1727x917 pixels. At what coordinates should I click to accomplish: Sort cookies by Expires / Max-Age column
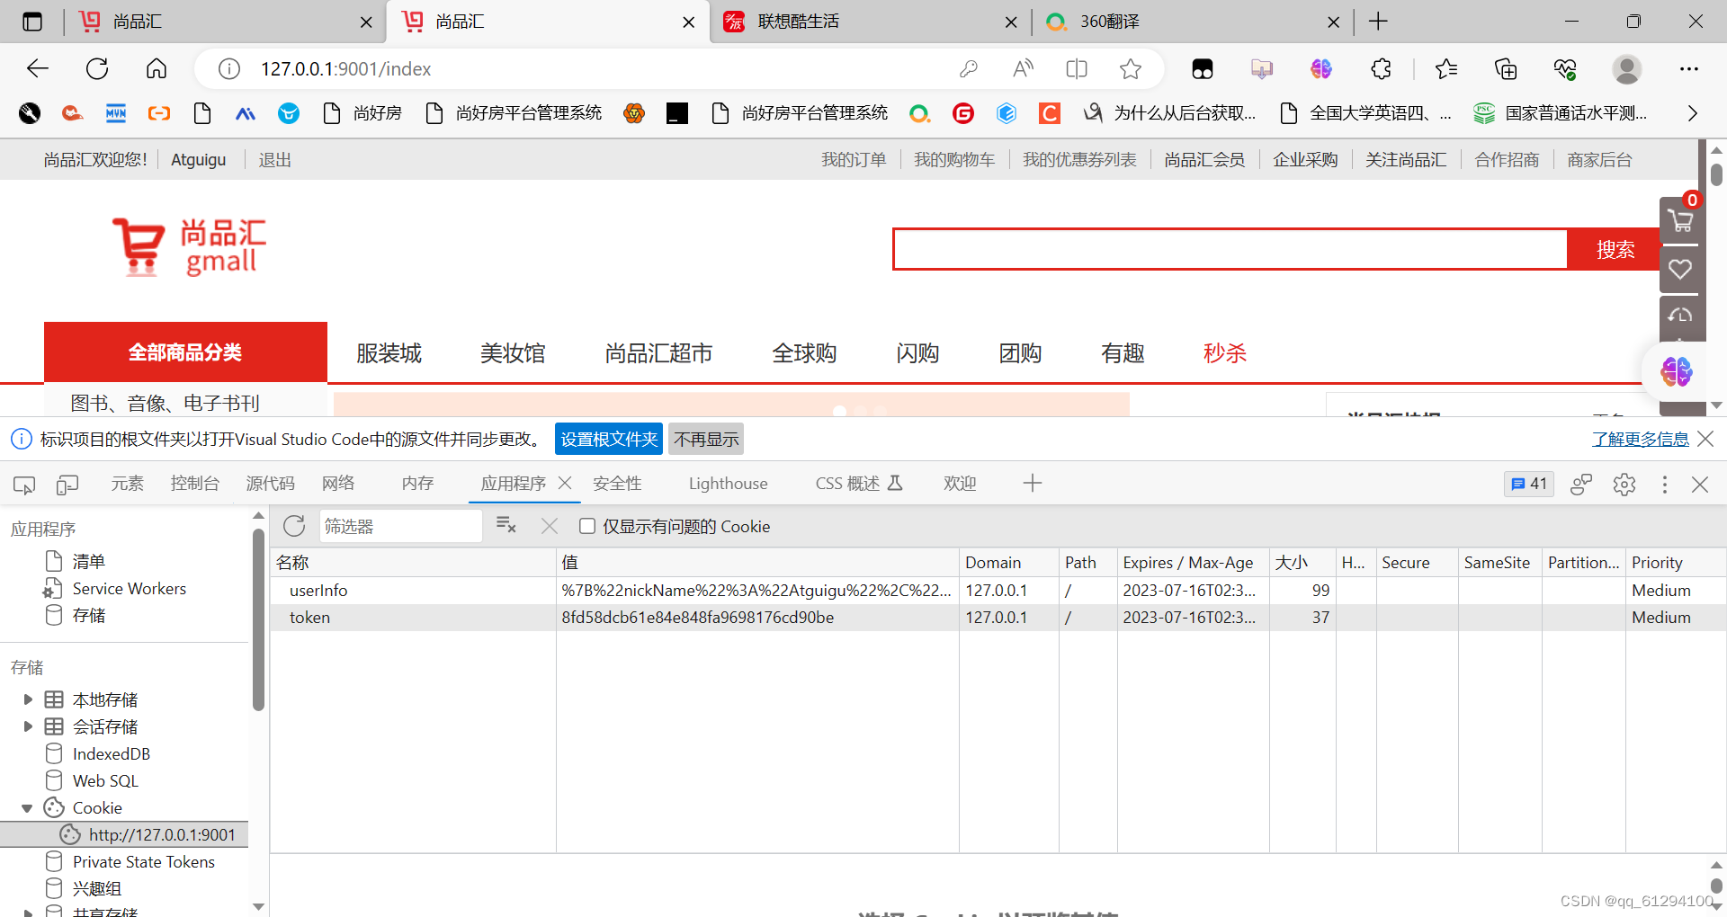[1192, 562]
